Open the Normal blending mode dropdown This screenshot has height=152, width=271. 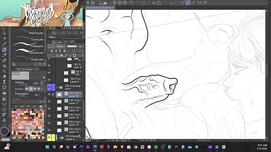[x=61, y=46]
